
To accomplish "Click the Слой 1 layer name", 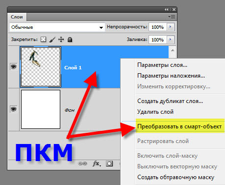I will pyautogui.click(x=73, y=68).
